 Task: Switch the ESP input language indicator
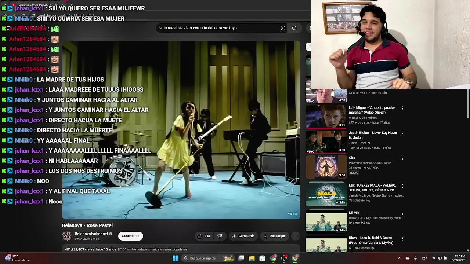pyautogui.click(x=424, y=258)
